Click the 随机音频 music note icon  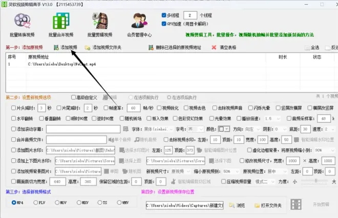point(137,140)
